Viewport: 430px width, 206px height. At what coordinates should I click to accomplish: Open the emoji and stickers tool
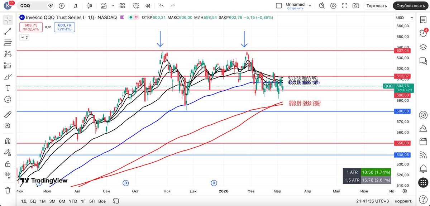pos(8,99)
